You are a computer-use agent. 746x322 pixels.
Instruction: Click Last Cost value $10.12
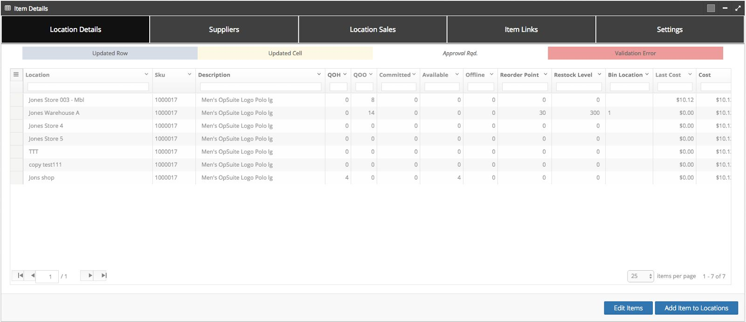(x=685, y=100)
